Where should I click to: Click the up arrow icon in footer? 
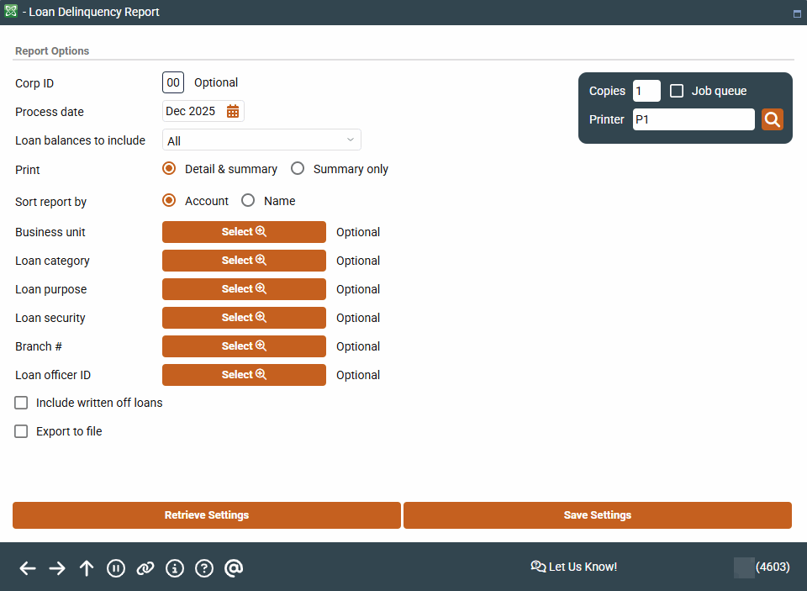click(87, 568)
